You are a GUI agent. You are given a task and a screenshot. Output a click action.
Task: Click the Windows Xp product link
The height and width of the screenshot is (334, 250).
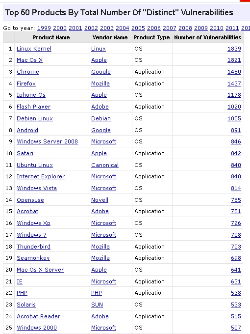point(33,223)
